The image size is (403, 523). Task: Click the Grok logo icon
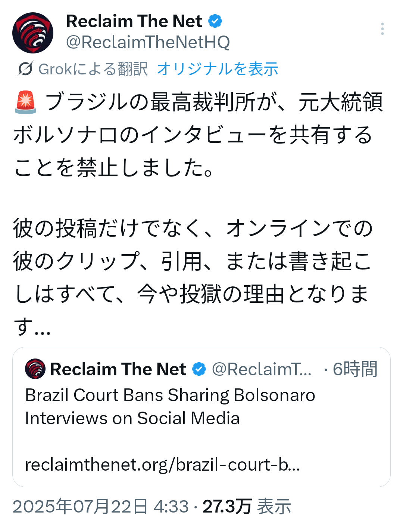(25, 69)
